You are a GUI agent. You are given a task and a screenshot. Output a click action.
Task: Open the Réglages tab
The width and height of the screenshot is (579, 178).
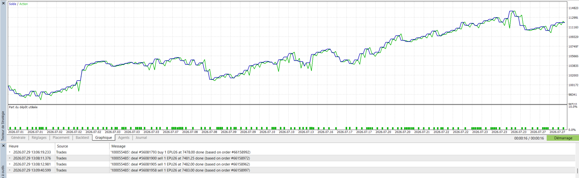pos(39,138)
